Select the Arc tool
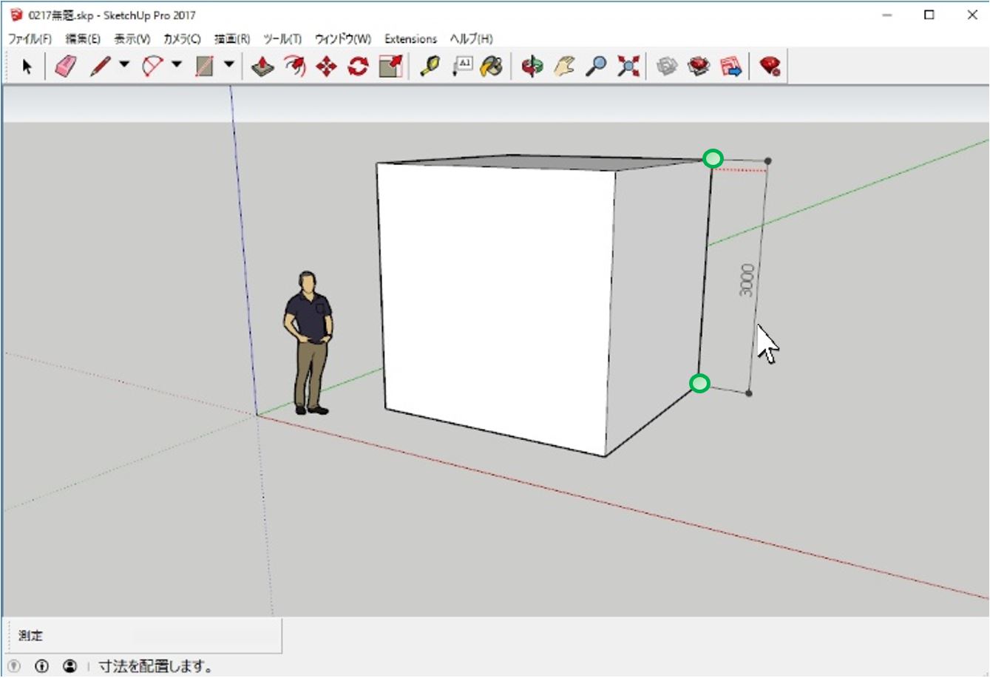This screenshot has width=990, height=678. [x=152, y=67]
